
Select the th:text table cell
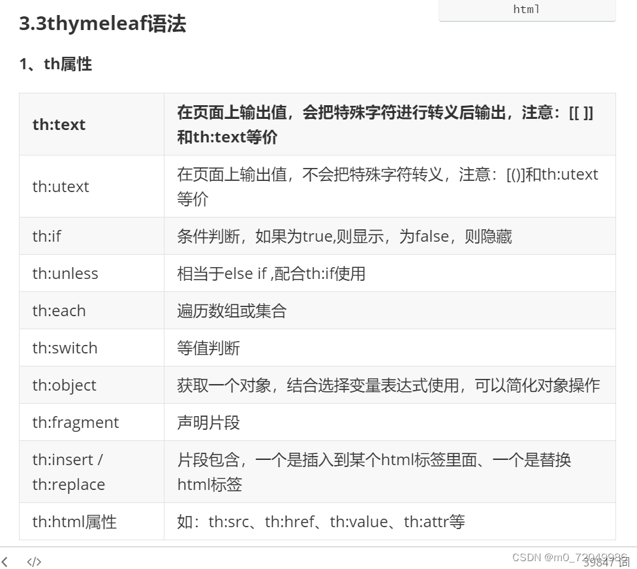point(59,124)
